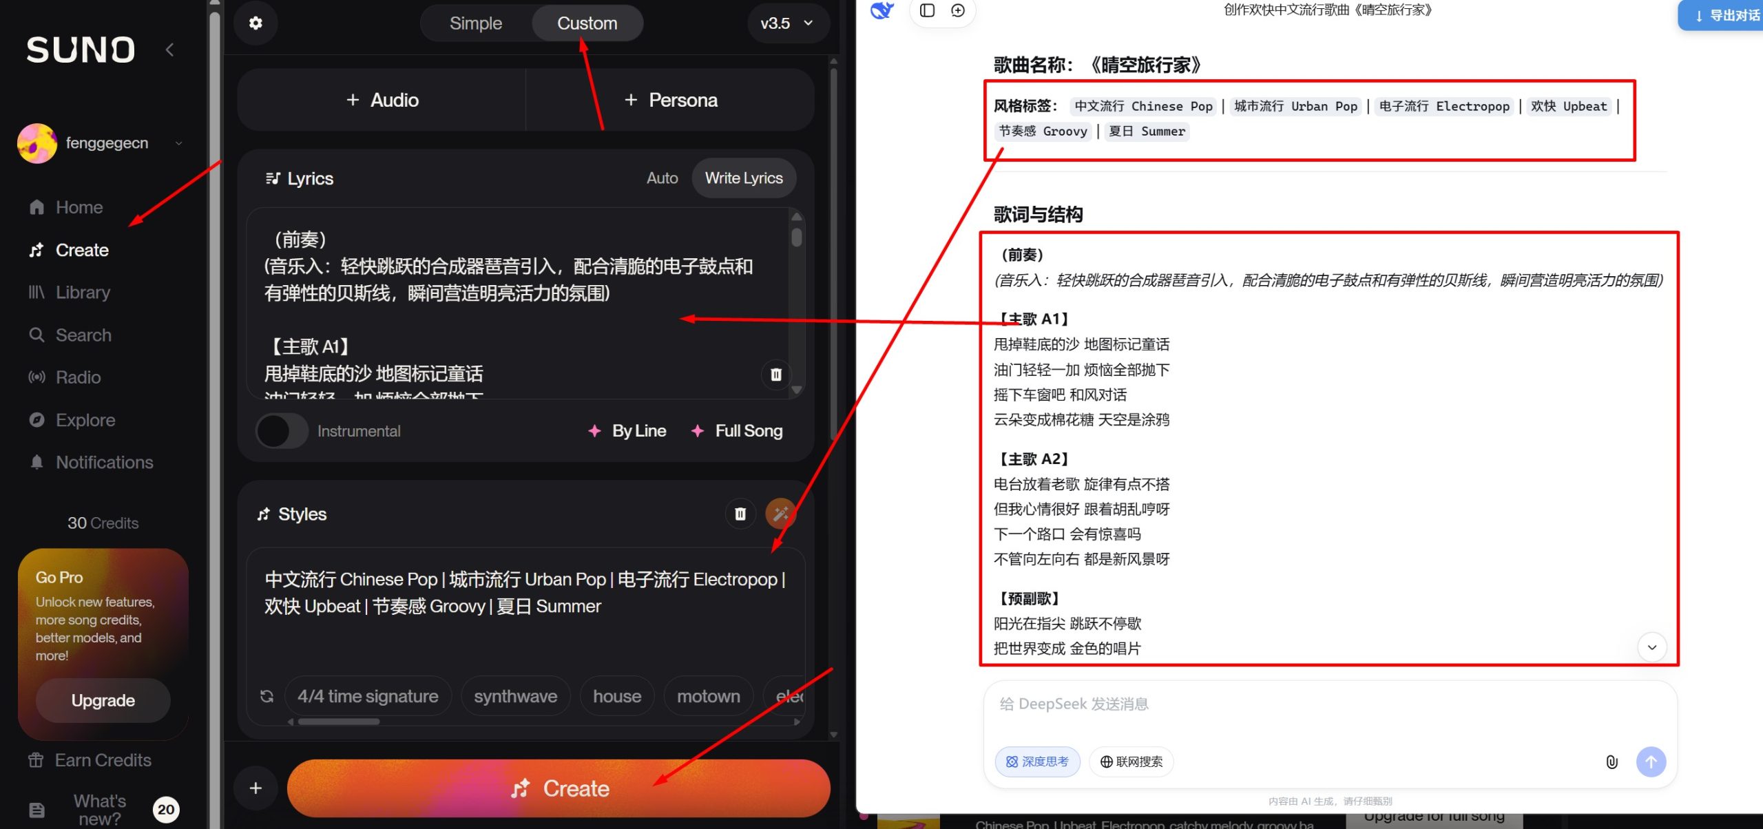
Task: Open Suno settings gear icon
Action: coord(255,23)
